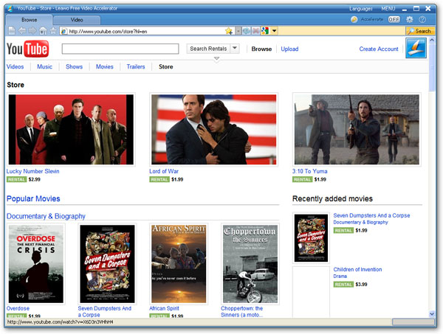
Task: Open the Videos category tab
Action: 16,67
